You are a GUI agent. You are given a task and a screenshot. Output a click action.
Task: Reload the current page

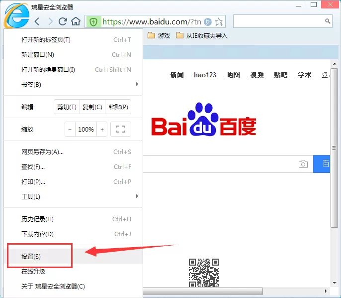click(63, 21)
